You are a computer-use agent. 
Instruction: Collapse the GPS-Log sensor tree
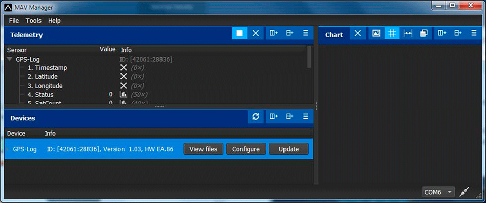[9, 59]
